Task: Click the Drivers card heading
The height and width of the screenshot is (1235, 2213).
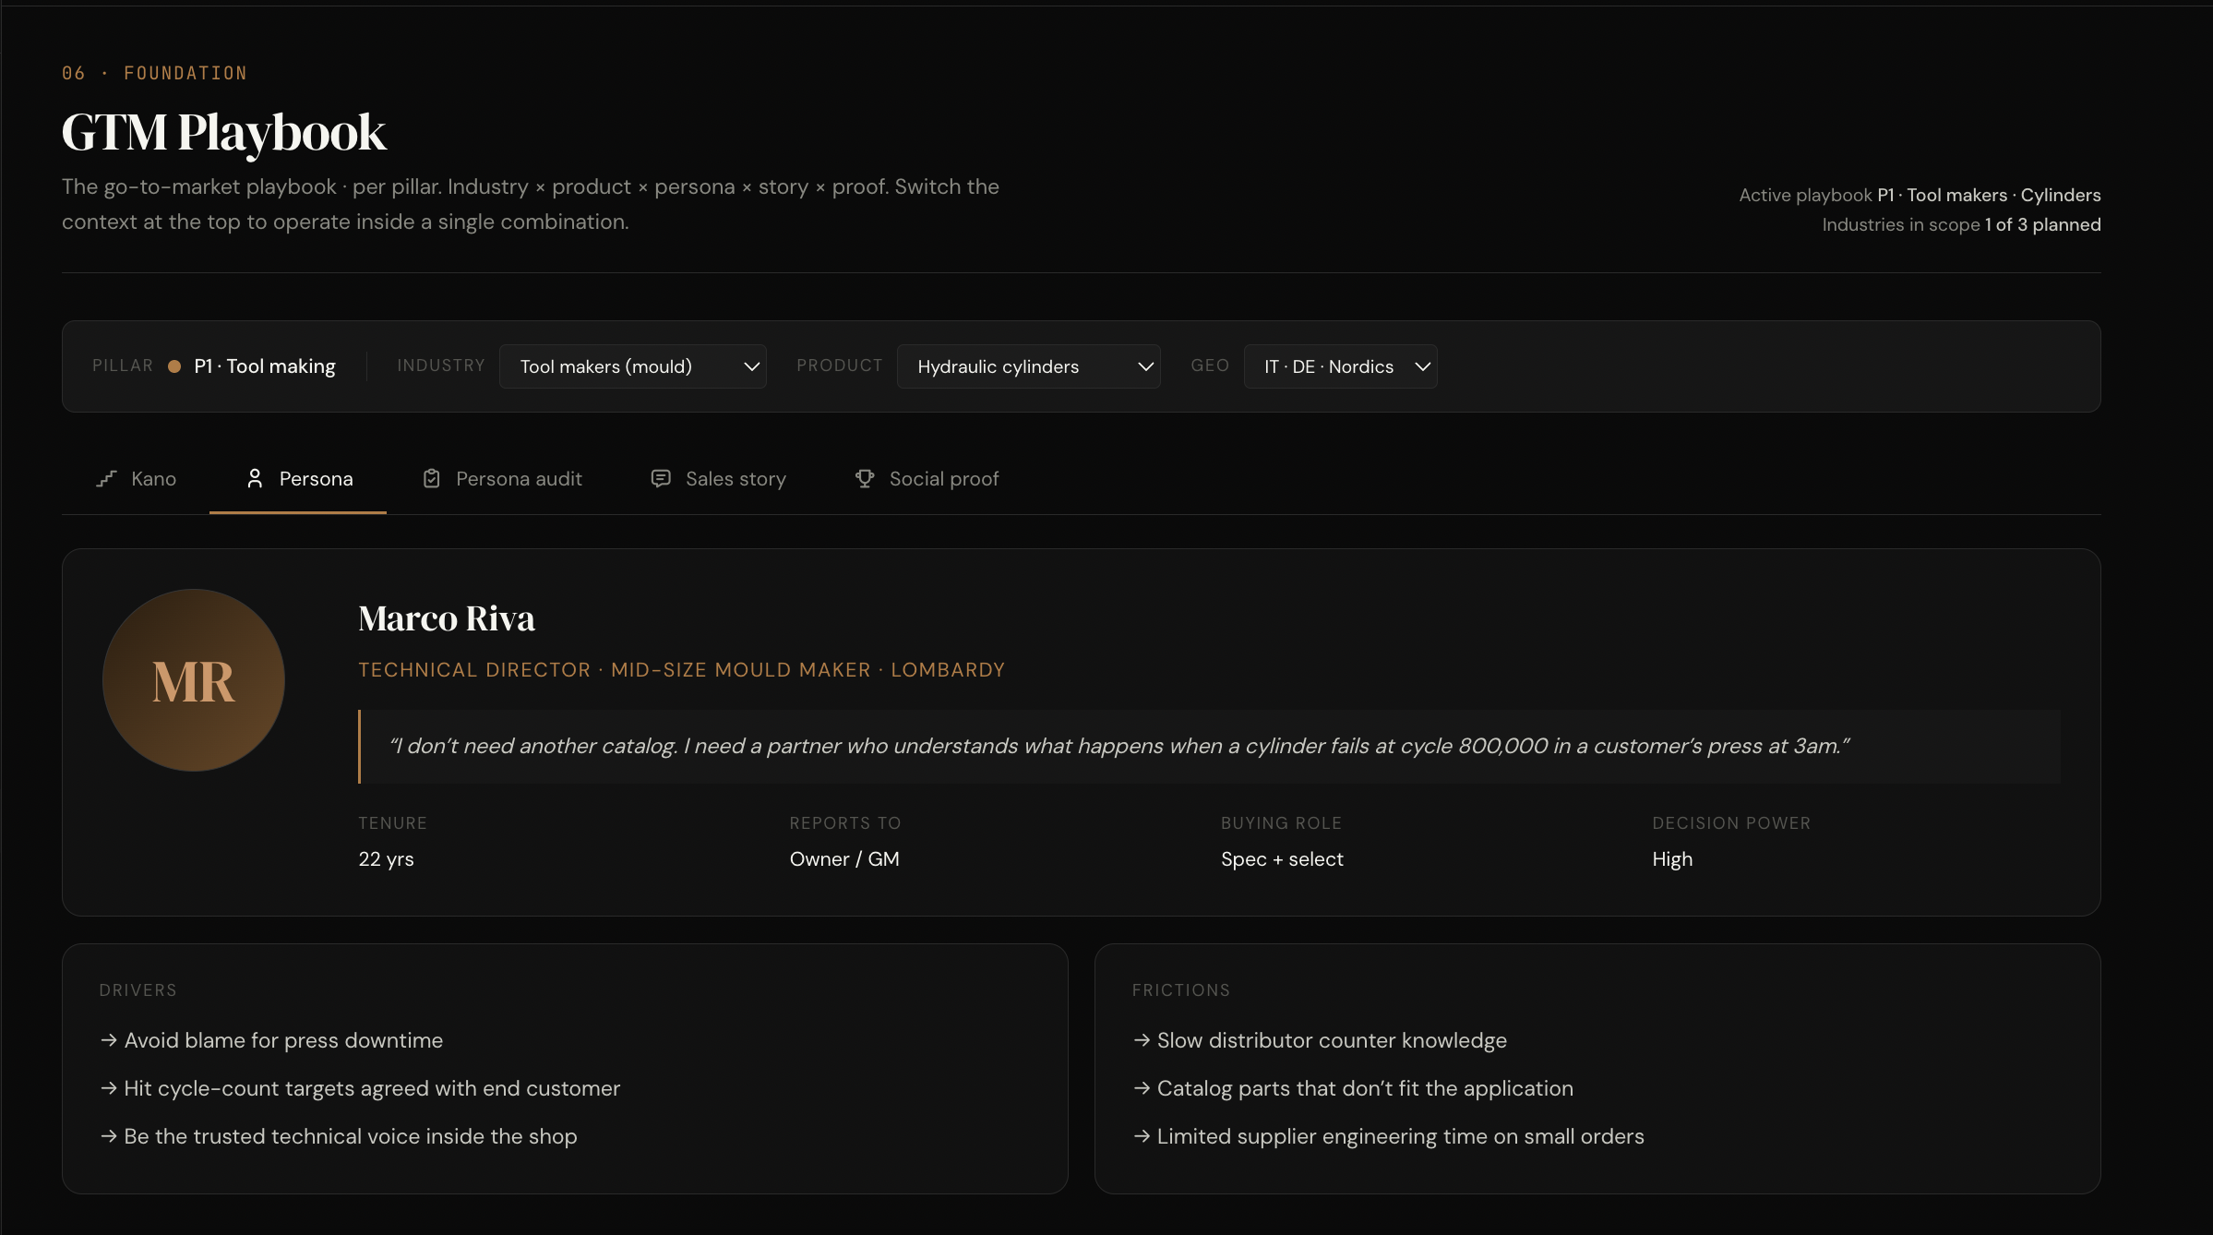Action: [x=138, y=990]
